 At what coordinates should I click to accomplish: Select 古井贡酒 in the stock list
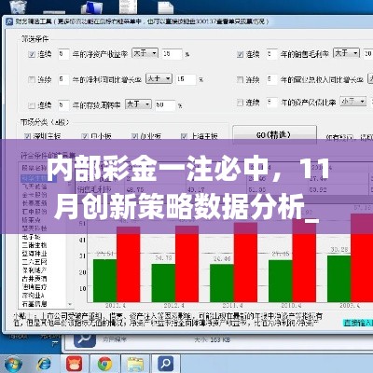(x=35, y=278)
